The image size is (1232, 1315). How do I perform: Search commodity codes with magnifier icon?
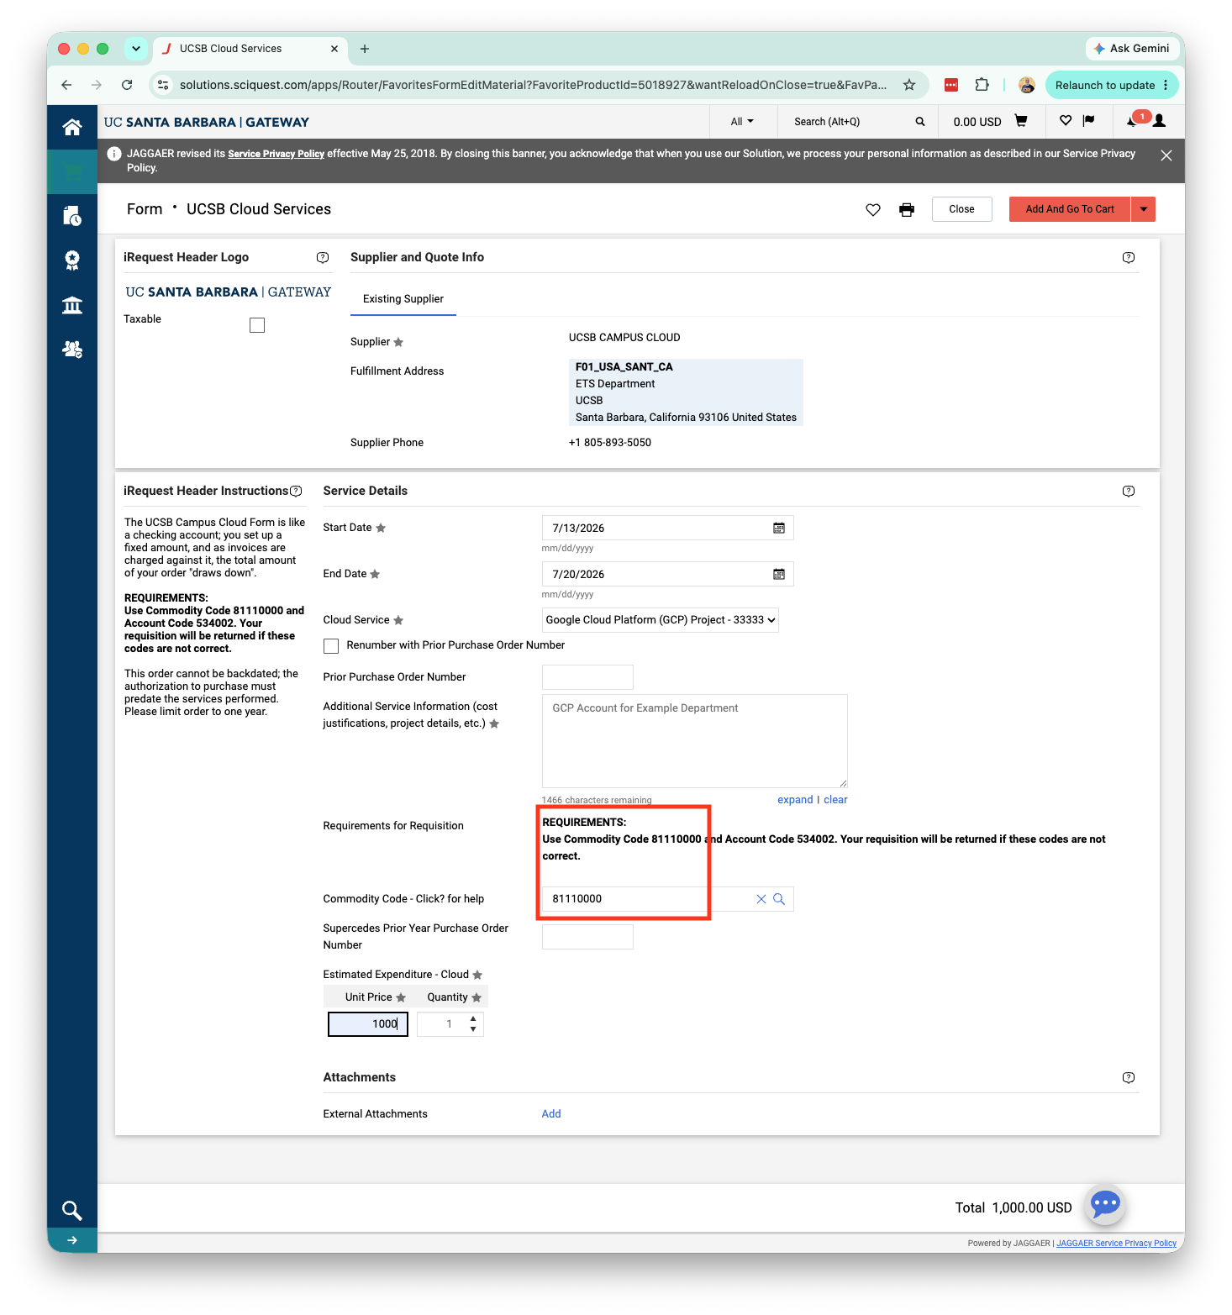pyautogui.click(x=779, y=899)
